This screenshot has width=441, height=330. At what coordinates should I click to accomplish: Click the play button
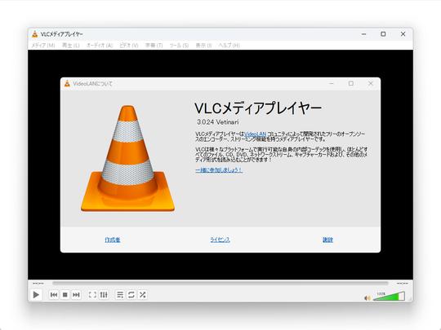[x=36, y=295]
